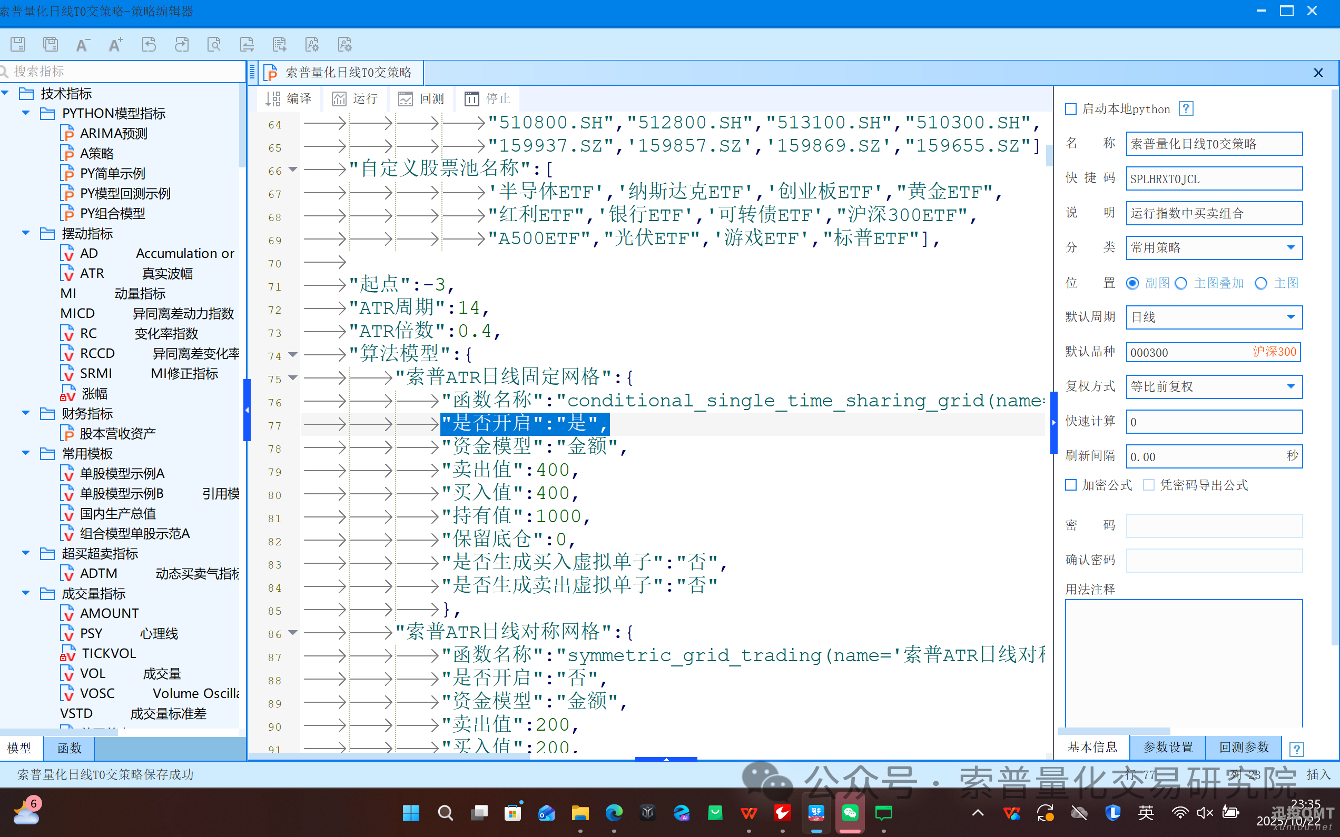Open WeChat from the taskbar
Image resolution: width=1340 pixels, height=837 pixels.
pos(850,813)
